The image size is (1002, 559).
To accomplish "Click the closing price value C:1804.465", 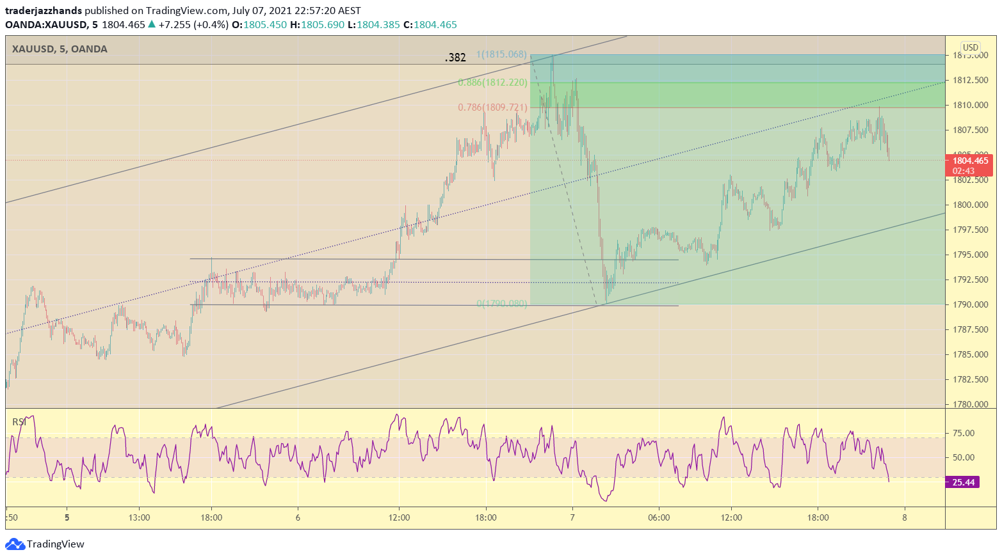I will (x=430, y=25).
